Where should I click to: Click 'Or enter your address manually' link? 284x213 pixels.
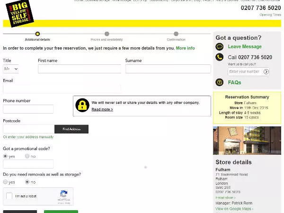(x=28, y=137)
